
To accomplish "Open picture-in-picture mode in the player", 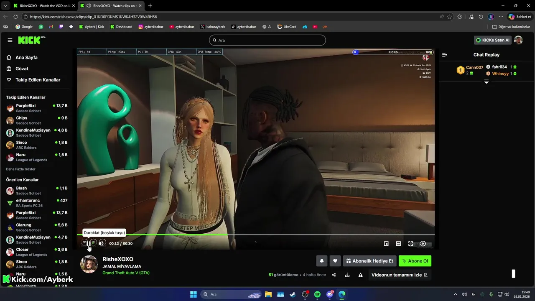I will [x=386, y=244].
